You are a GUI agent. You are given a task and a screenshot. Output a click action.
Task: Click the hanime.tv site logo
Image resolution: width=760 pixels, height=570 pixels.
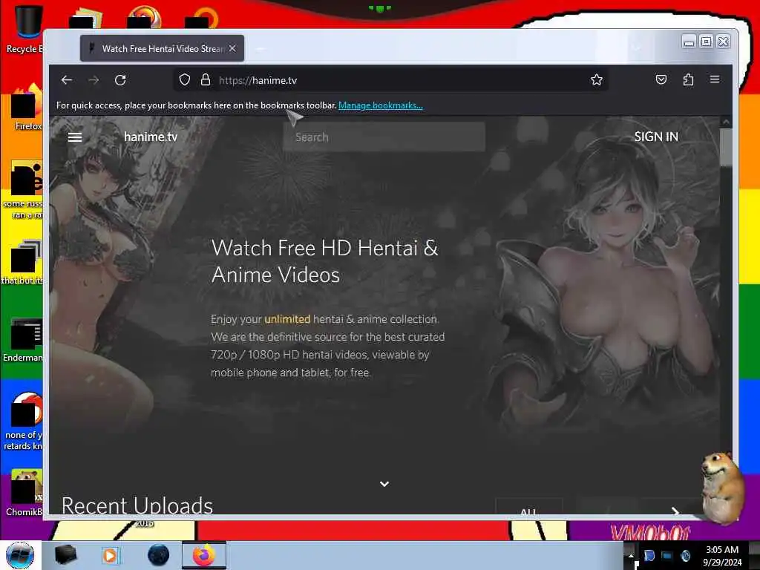click(151, 137)
